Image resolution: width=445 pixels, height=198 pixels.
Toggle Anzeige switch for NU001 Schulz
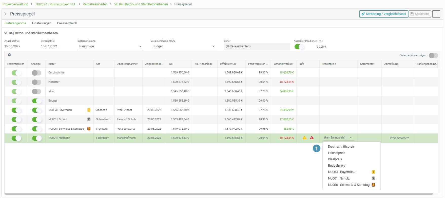[37, 120]
